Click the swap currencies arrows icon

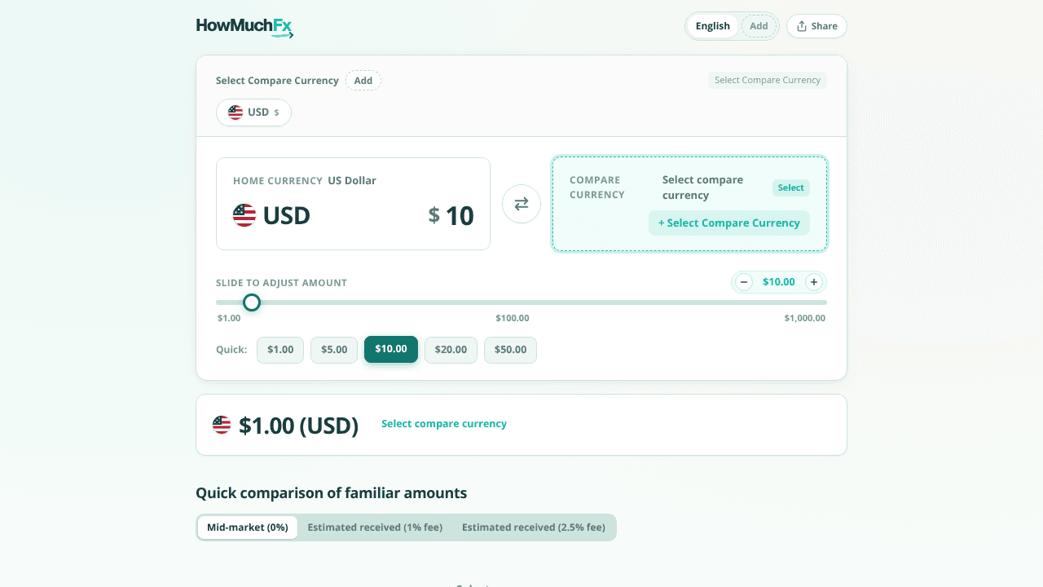521,204
